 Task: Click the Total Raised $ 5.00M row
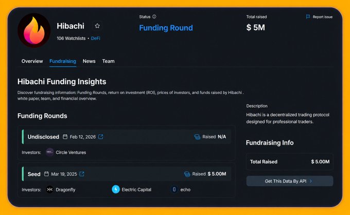(x=290, y=162)
